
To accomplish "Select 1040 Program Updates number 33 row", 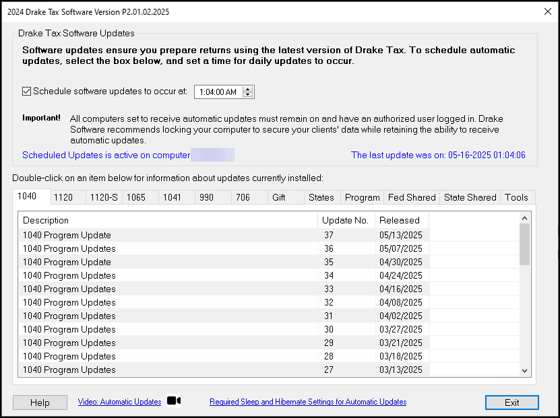I will [269, 289].
